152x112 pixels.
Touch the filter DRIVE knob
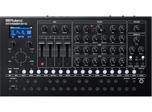122,38
